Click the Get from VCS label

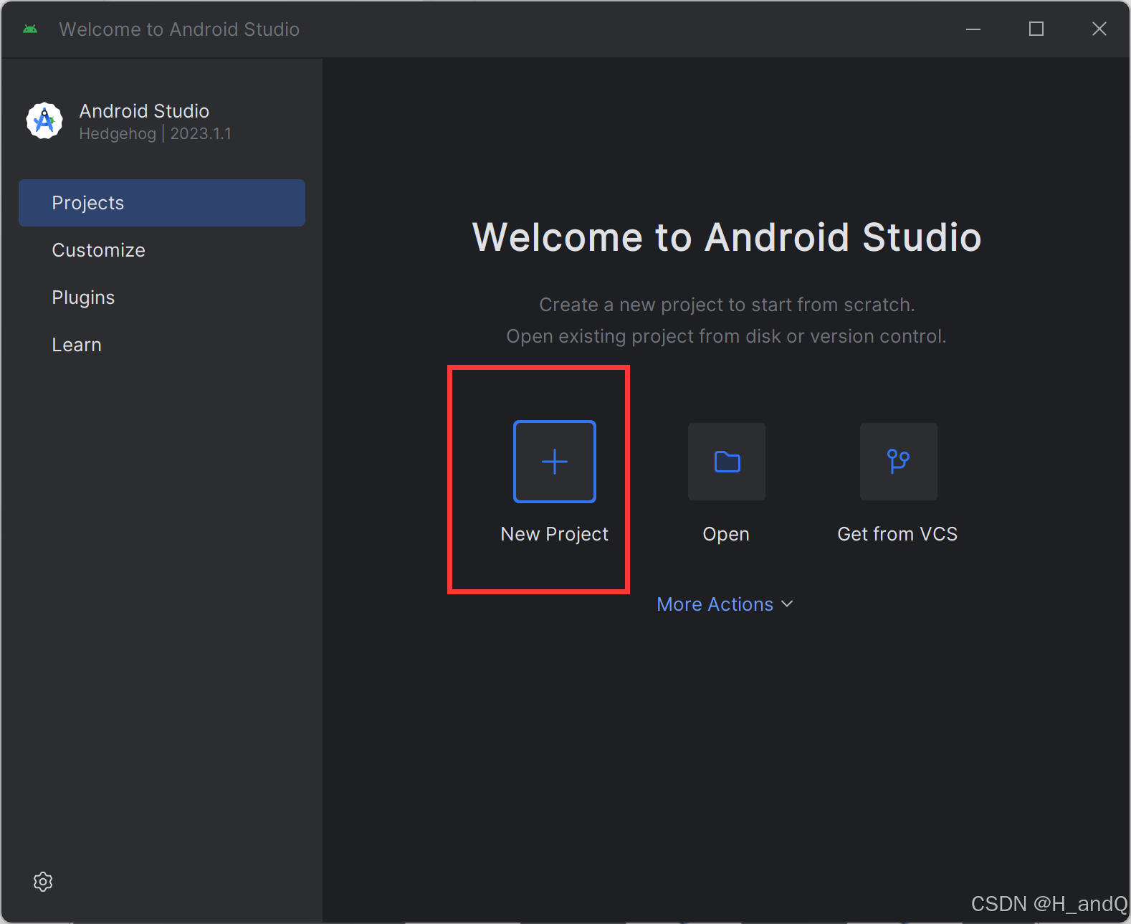(x=897, y=534)
